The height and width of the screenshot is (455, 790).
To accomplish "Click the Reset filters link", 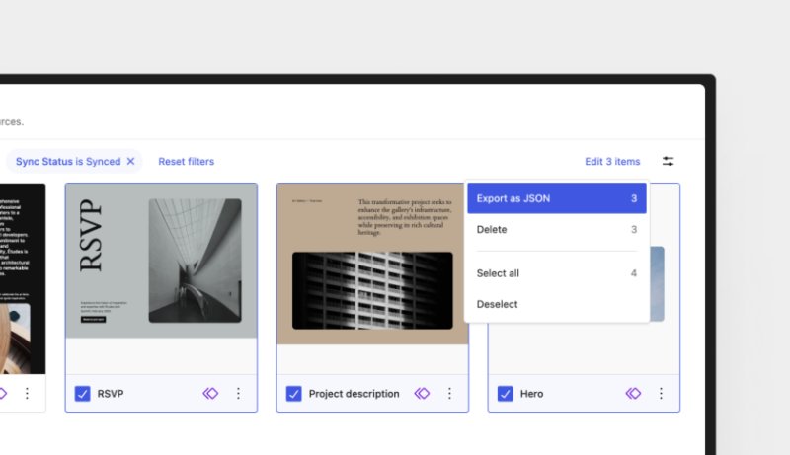I will tap(186, 161).
